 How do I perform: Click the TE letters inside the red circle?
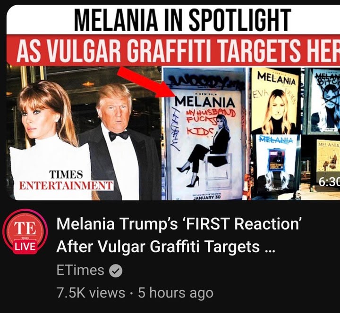pyautogui.click(x=25, y=228)
